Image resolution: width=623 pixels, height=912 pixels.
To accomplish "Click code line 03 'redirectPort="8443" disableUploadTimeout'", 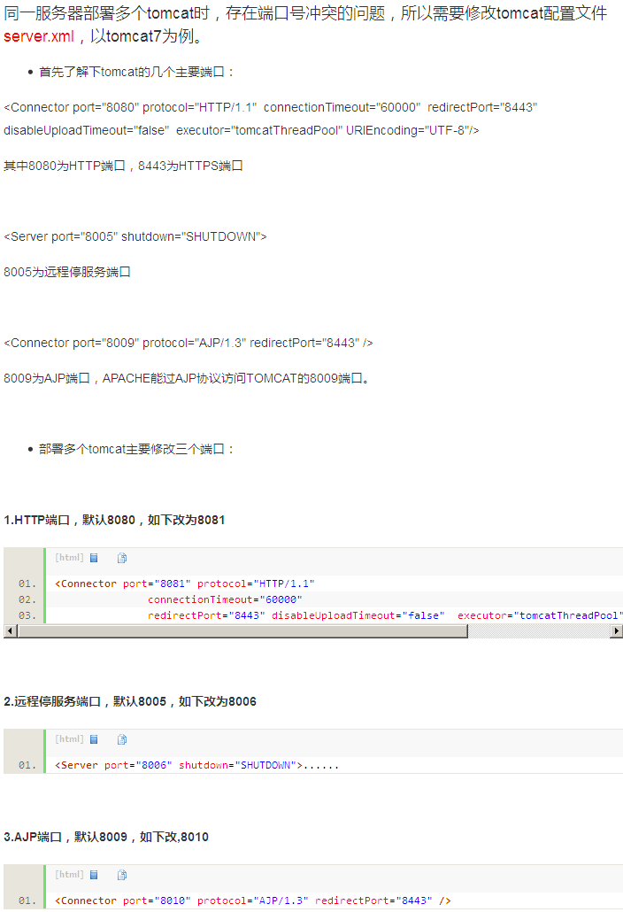I will (x=385, y=615).
